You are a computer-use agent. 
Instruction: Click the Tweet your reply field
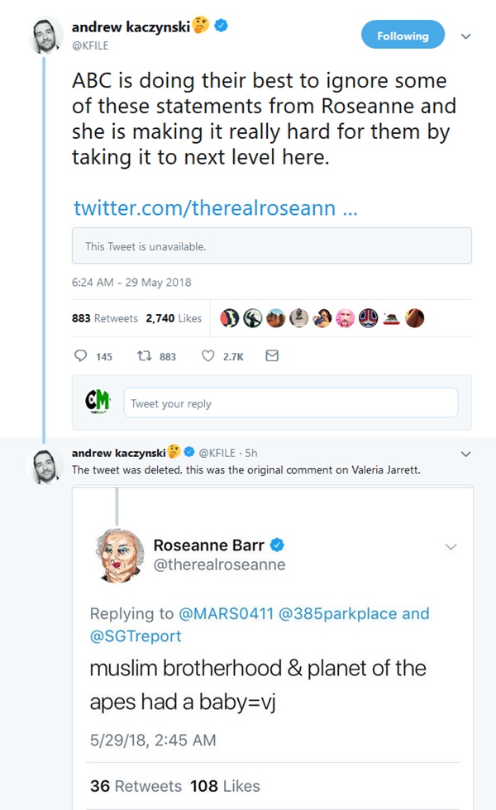coord(290,403)
